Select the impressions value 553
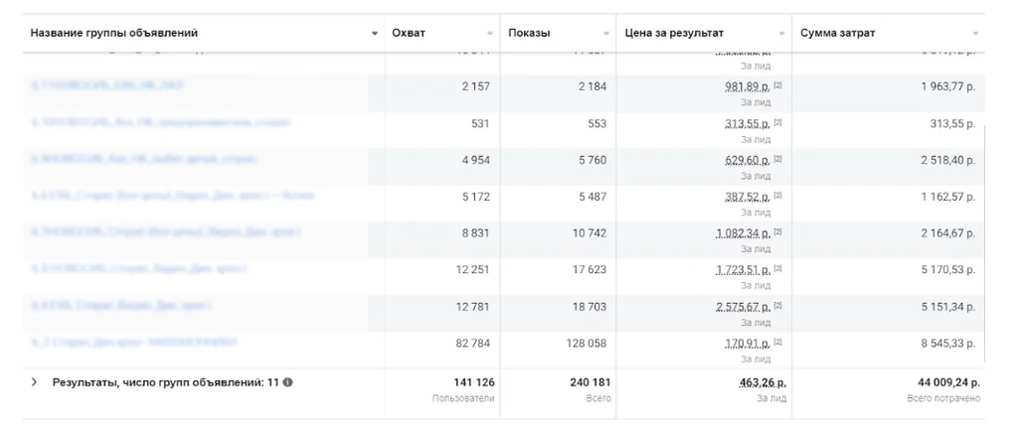Viewport: 1018px width, 433px height. (x=597, y=123)
